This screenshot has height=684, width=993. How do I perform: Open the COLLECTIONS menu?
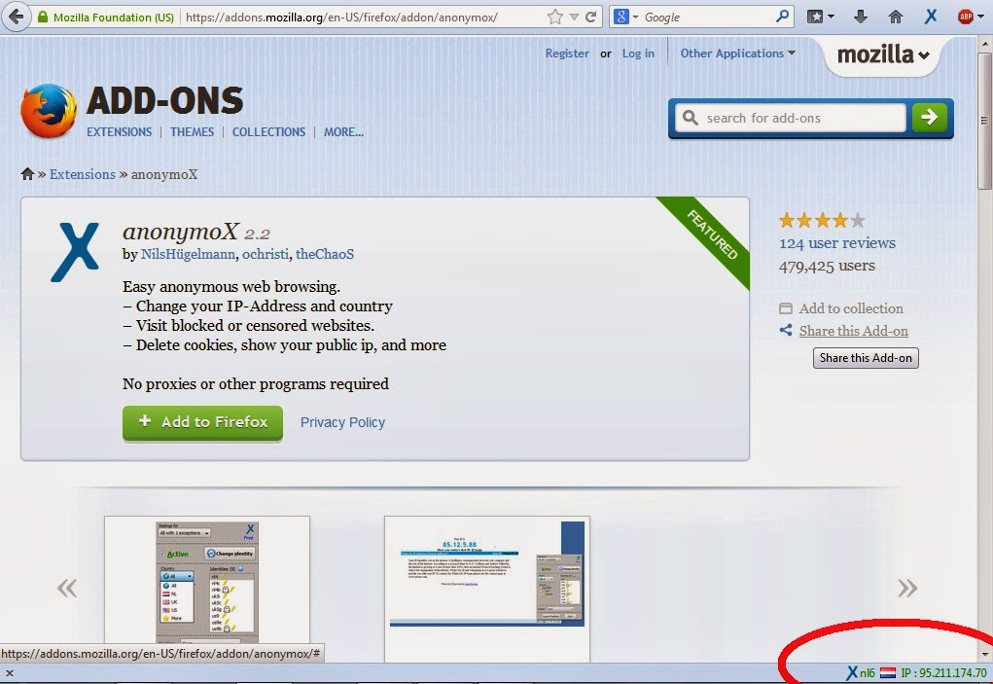click(x=268, y=131)
